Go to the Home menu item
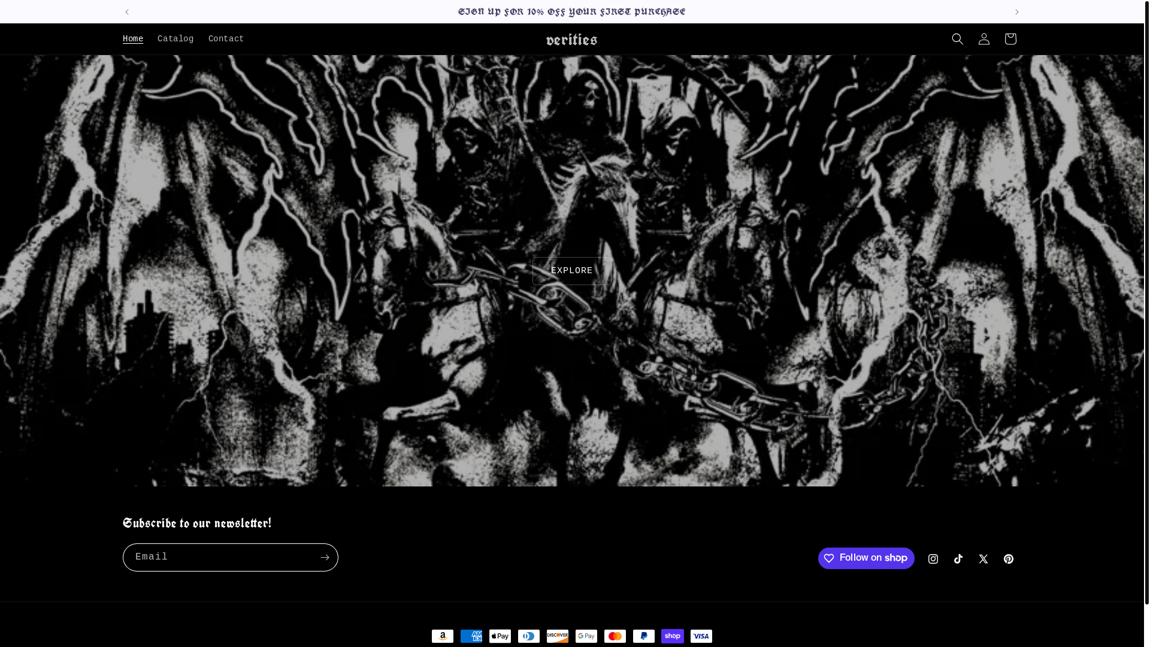Viewport: 1150px width, 647px height. click(x=133, y=39)
